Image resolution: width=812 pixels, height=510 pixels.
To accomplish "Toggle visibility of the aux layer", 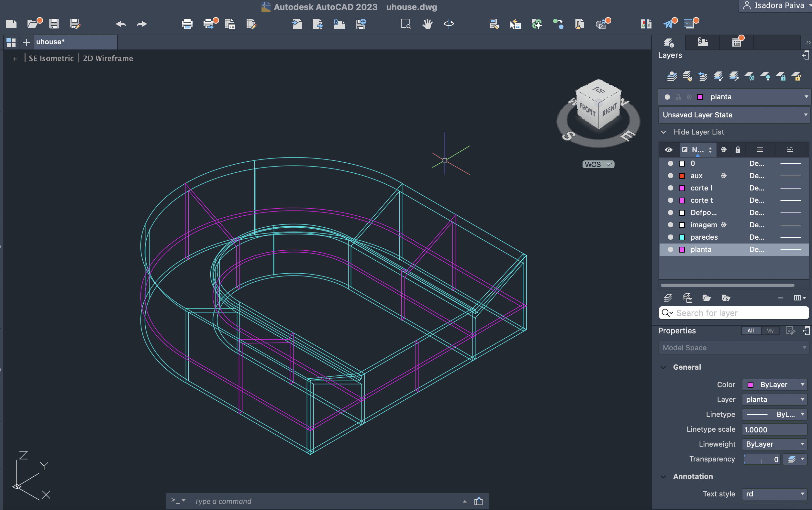I will point(670,176).
